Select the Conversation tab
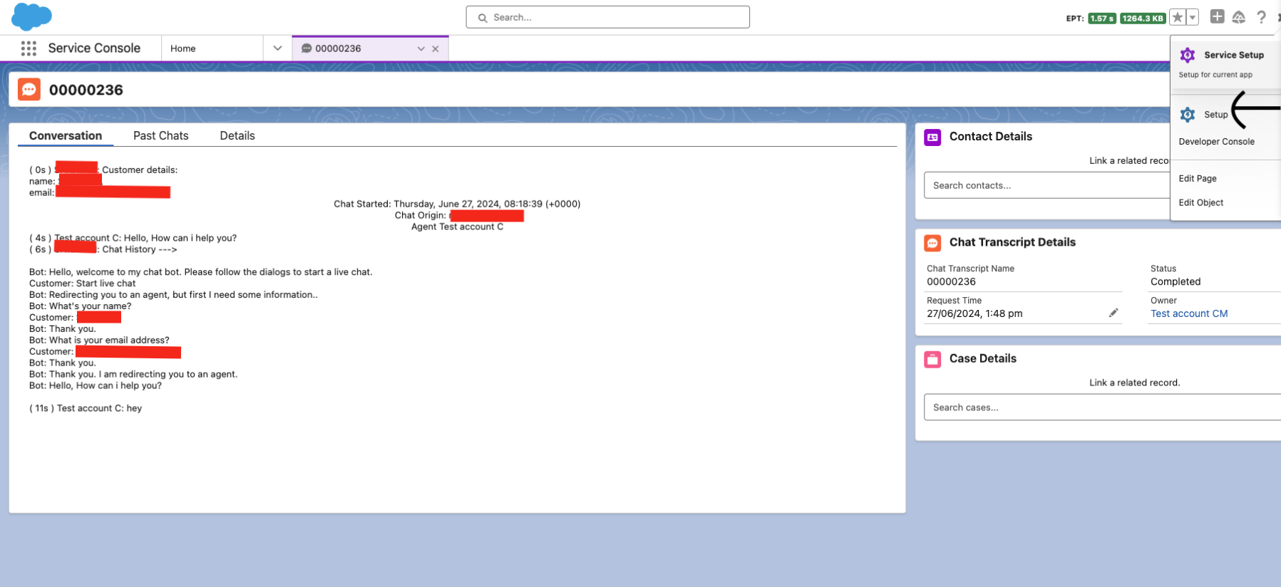Viewport: 1281px width, 587px height. pos(66,136)
